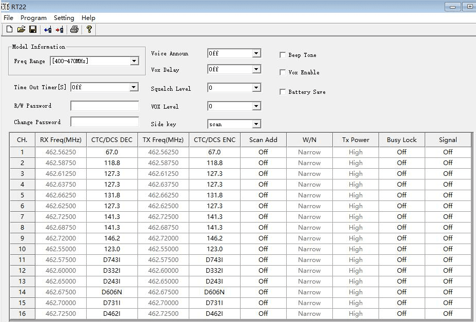Click the R/W Password input field

(105, 106)
